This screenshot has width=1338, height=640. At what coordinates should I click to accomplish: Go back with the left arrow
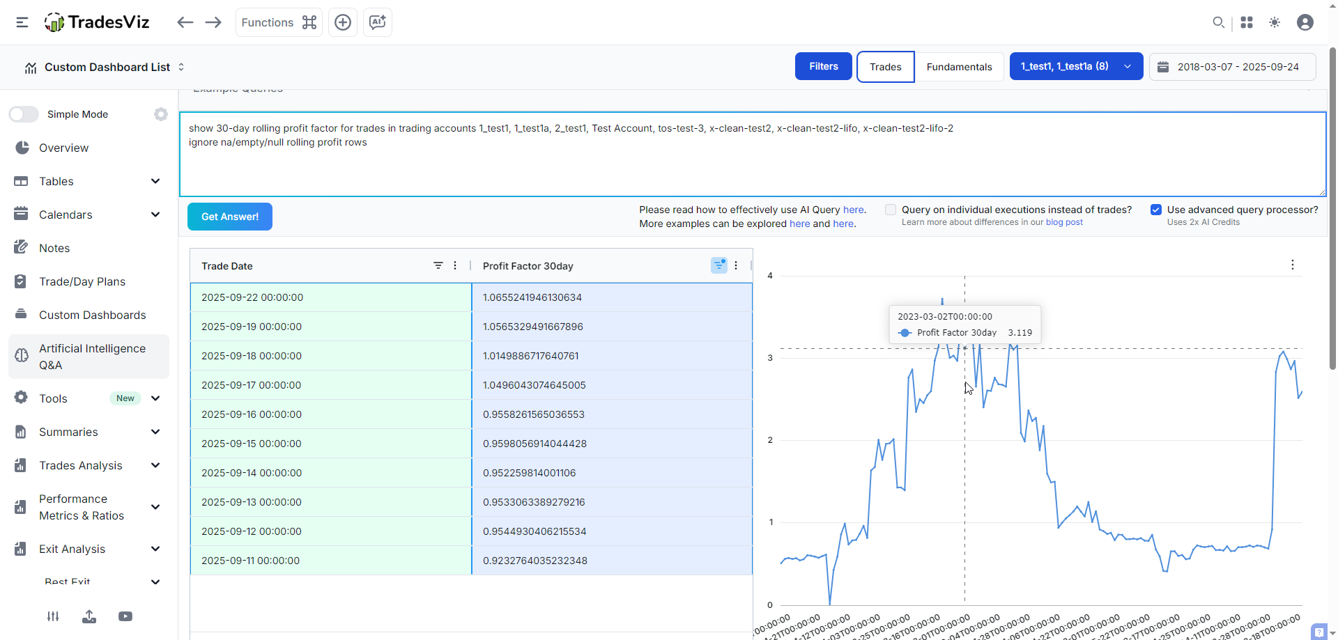[x=185, y=22]
